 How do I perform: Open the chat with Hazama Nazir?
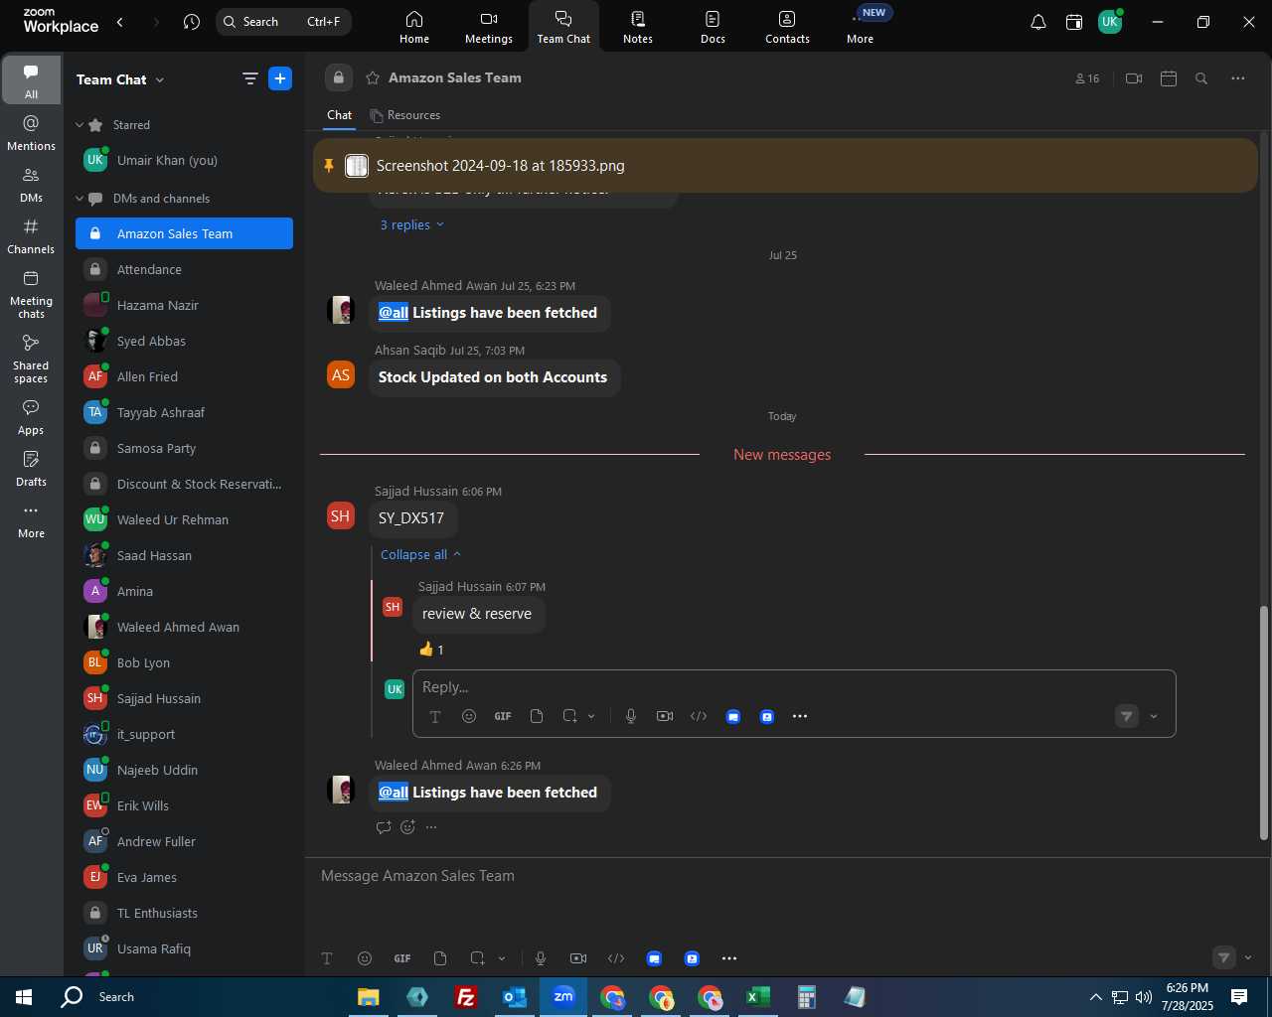pos(184,305)
